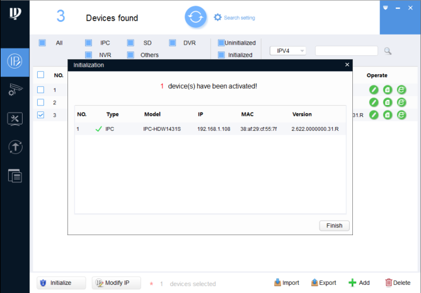Refresh the device search with the circular arrows button
Image resolution: width=421 pixels, height=293 pixels.
click(x=195, y=17)
